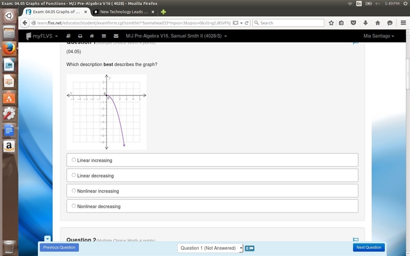Image resolution: width=410 pixels, height=256 pixels.
Task: Open the clock showing 5:49 PM
Action: pyautogui.click(x=392, y=4)
